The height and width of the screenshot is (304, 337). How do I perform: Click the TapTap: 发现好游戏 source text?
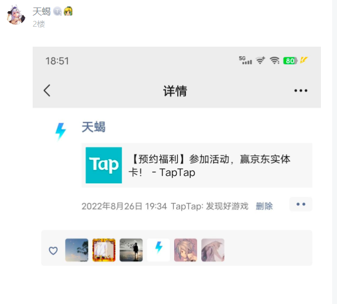click(x=209, y=206)
